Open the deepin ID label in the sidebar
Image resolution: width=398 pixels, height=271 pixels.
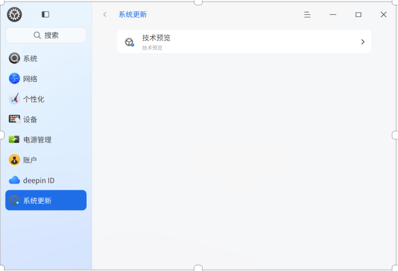pos(39,180)
